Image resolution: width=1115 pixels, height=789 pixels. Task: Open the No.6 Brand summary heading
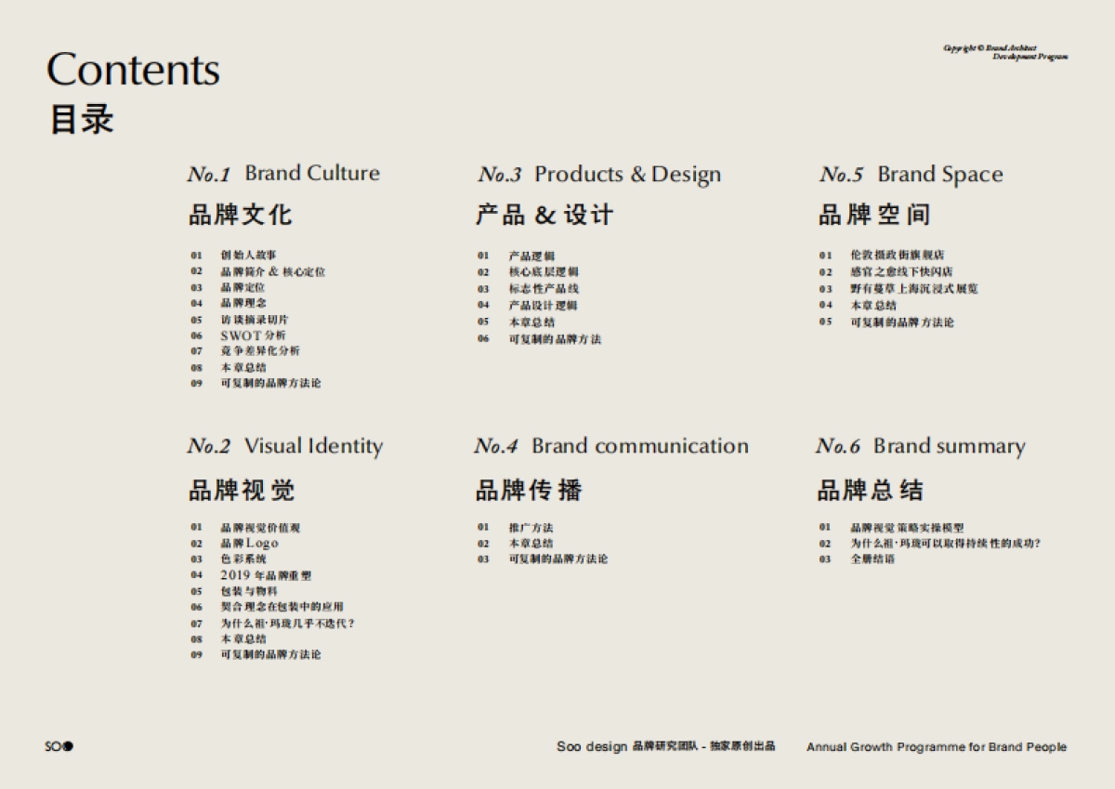point(920,447)
